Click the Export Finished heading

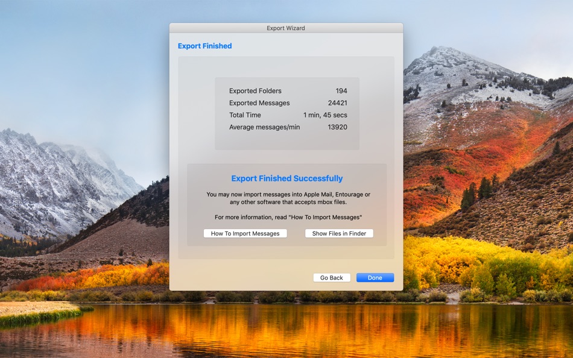(204, 46)
